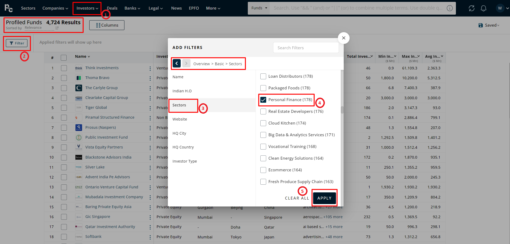
Task: Check Vocational Training (168) sector
Action: [x=263, y=147]
